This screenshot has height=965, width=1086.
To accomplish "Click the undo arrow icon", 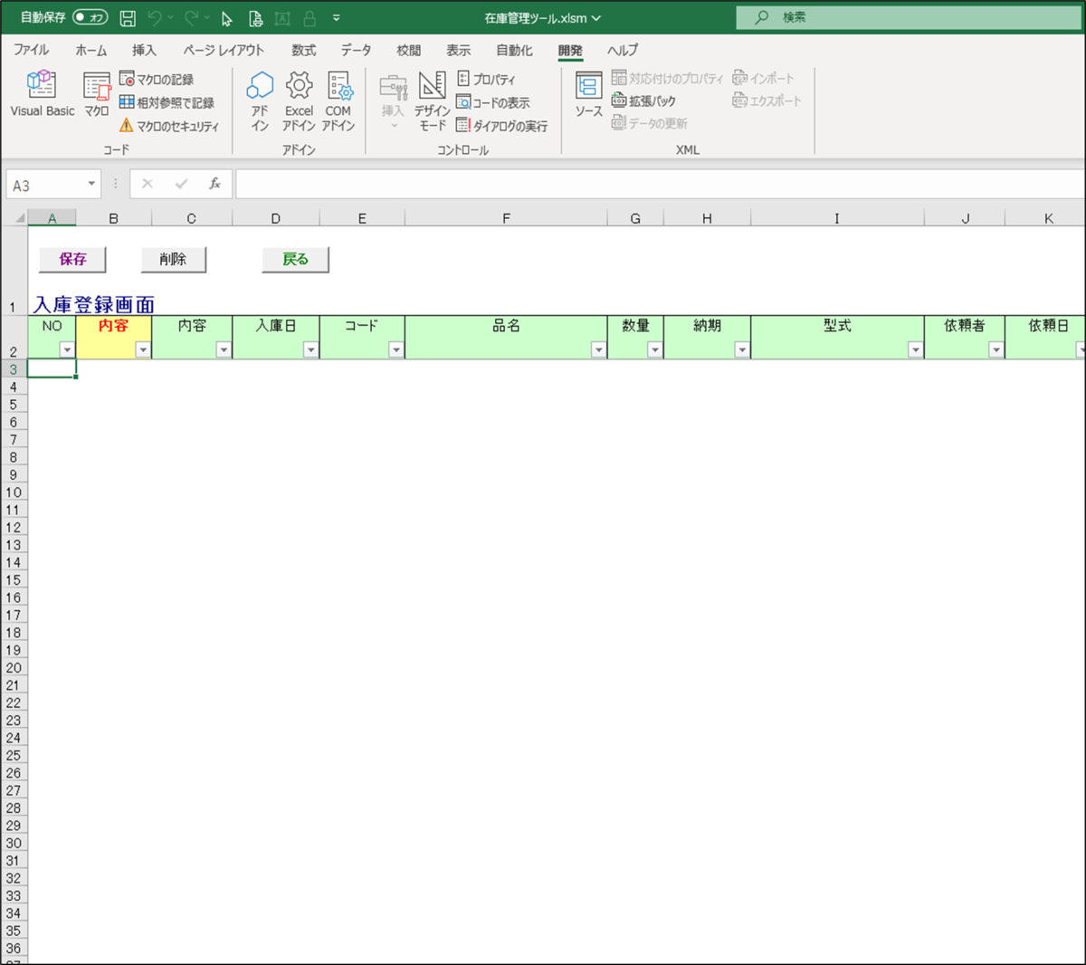I will (x=155, y=18).
